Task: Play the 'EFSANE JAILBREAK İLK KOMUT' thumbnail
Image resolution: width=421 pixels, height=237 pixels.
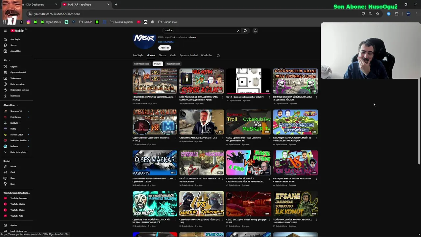Action: pos(296,204)
